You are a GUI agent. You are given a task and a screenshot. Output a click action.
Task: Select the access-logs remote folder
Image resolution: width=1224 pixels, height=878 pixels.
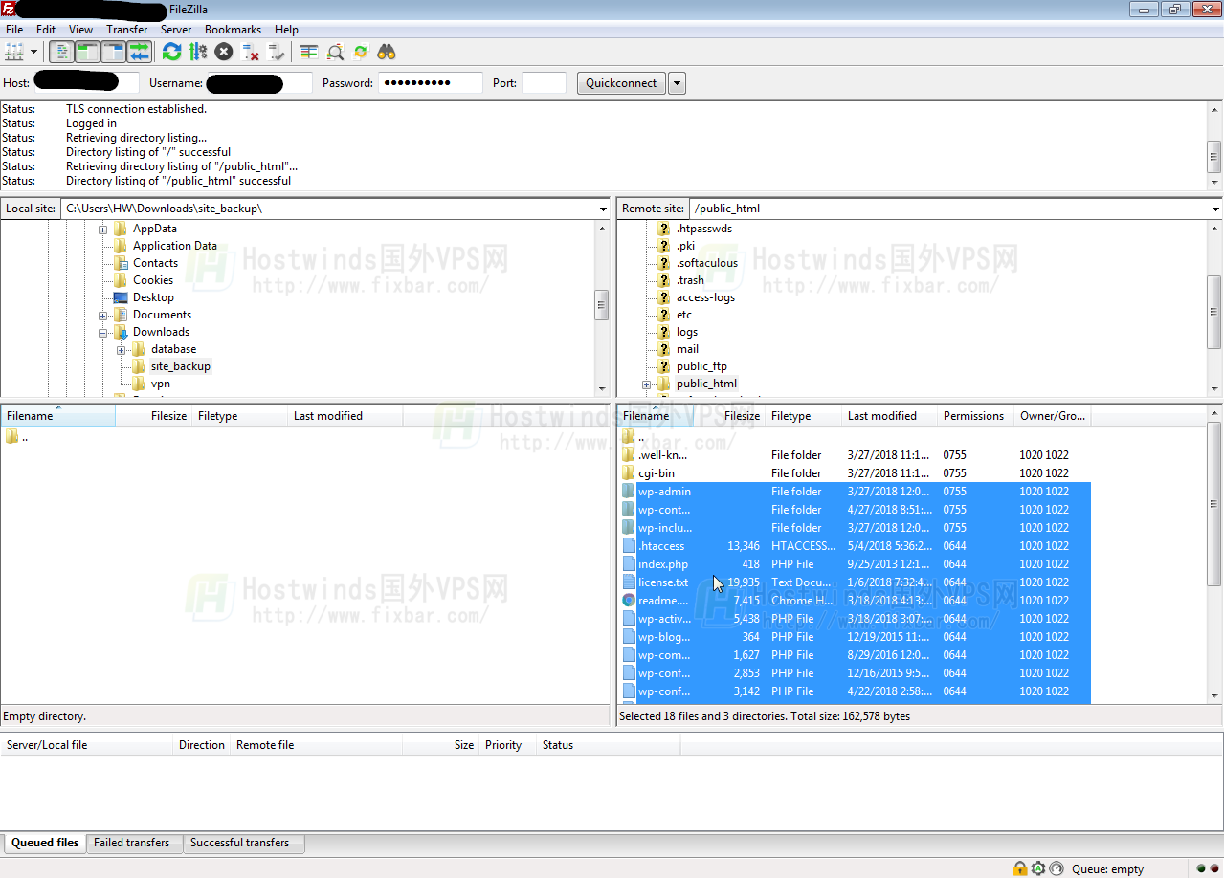point(705,297)
